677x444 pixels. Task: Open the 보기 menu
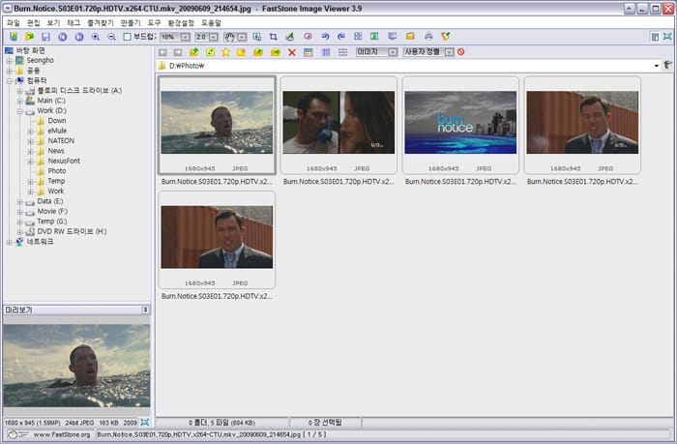click(x=53, y=23)
